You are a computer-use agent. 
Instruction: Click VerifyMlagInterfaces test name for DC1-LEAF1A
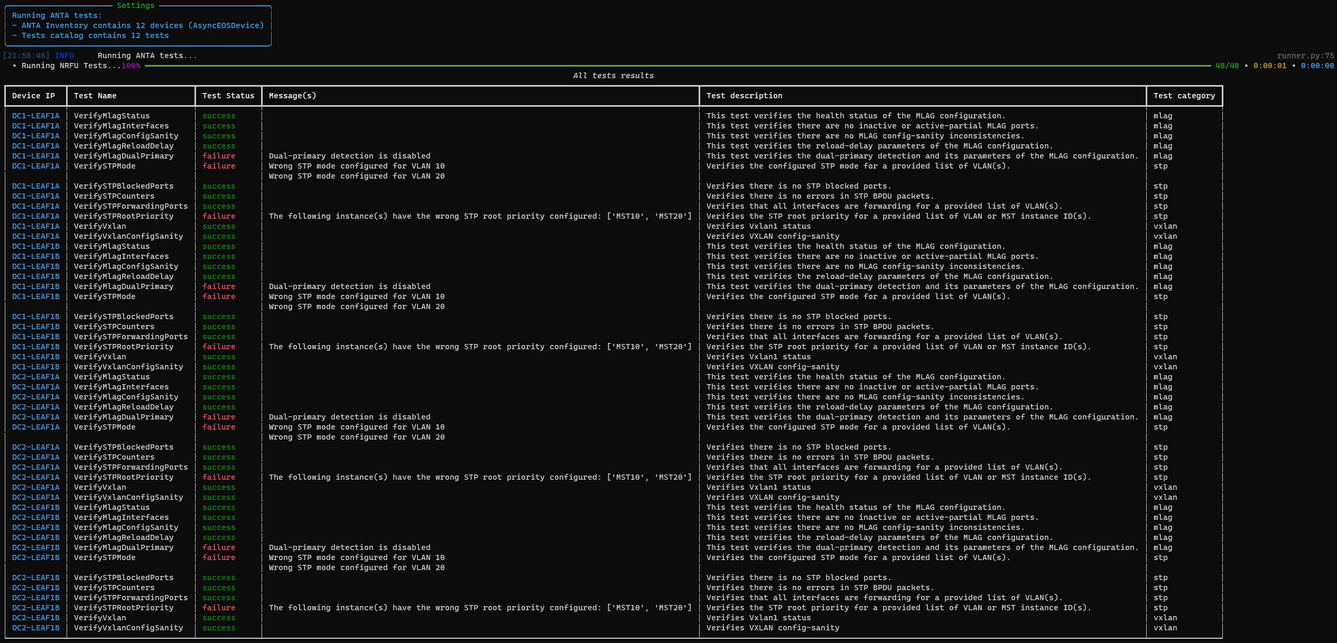122,126
